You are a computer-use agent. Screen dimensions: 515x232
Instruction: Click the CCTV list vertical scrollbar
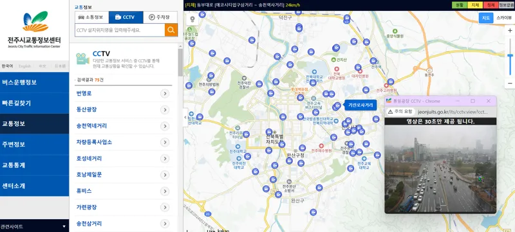(180, 62)
